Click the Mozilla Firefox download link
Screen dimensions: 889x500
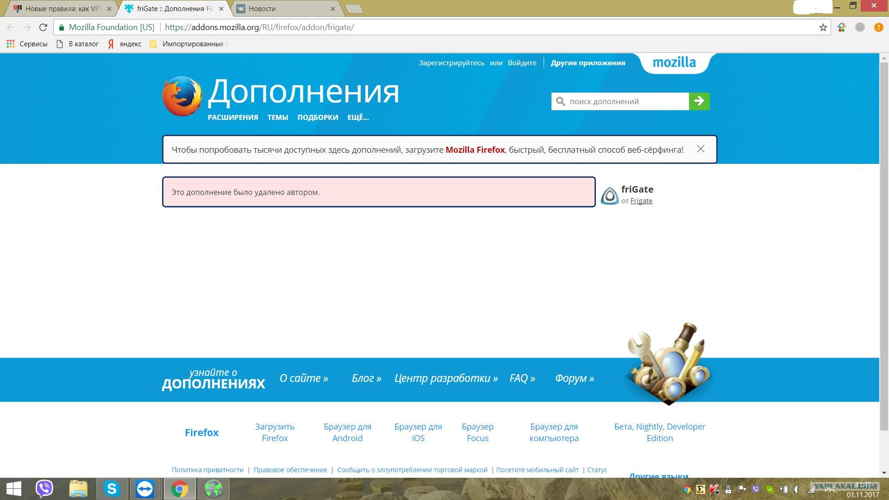click(x=475, y=150)
